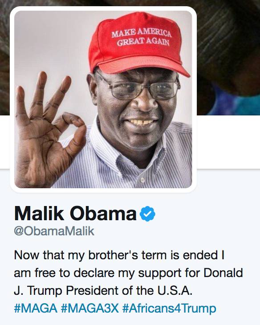Click the red MAGA hat in photo
The width and height of the screenshot is (260, 325).
[137, 44]
